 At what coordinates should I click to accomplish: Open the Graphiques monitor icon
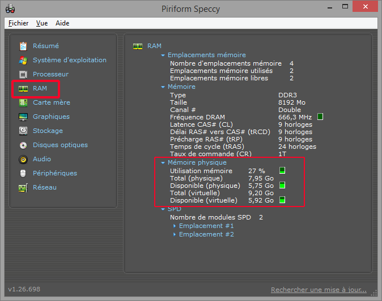coord(23,117)
